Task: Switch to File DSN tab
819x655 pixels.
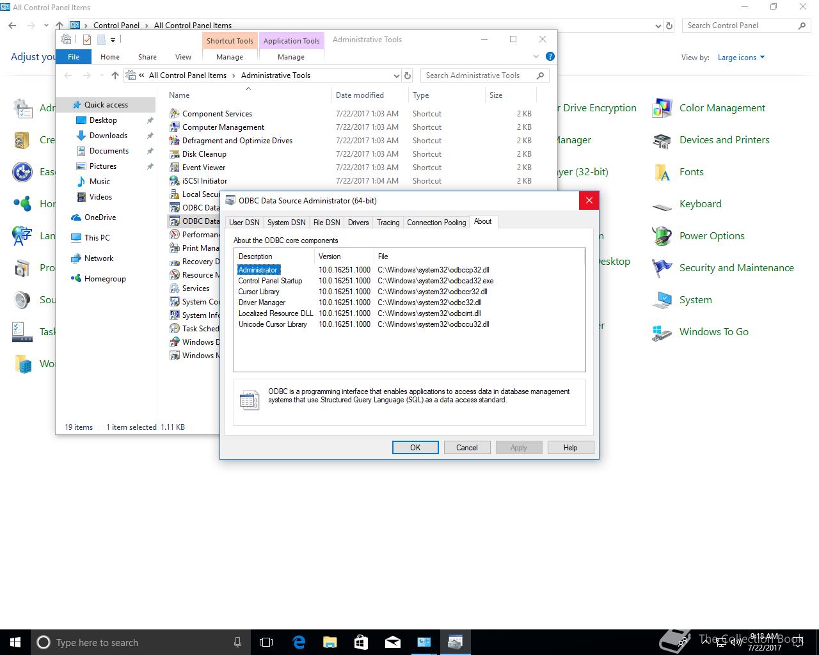Action: click(326, 223)
